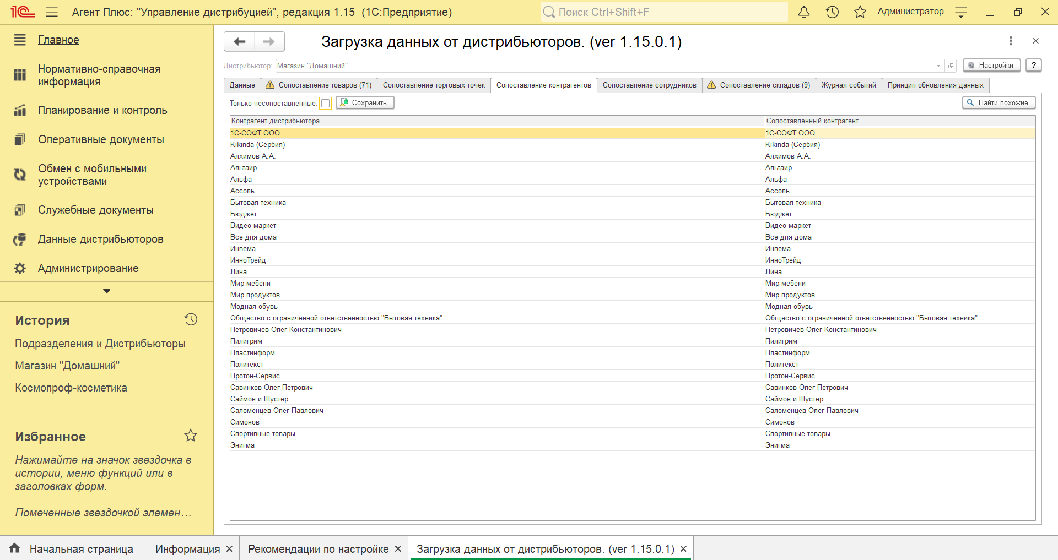The width and height of the screenshot is (1058, 560).
Task: Switch to Сопоставление складов (9) tab
Action: coord(759,85)
